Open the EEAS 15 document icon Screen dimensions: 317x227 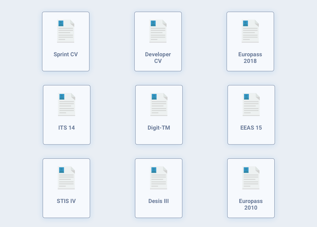(x=251, y=104)
